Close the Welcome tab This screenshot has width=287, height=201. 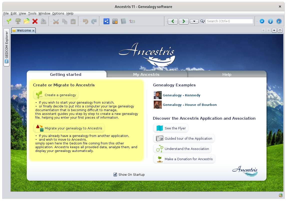pyautogui.click(x=33, y=31)
